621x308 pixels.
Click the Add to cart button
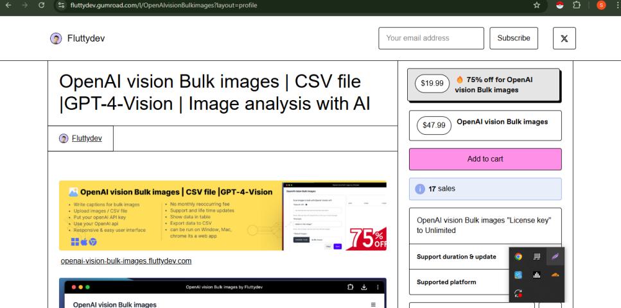pos(485,159)
